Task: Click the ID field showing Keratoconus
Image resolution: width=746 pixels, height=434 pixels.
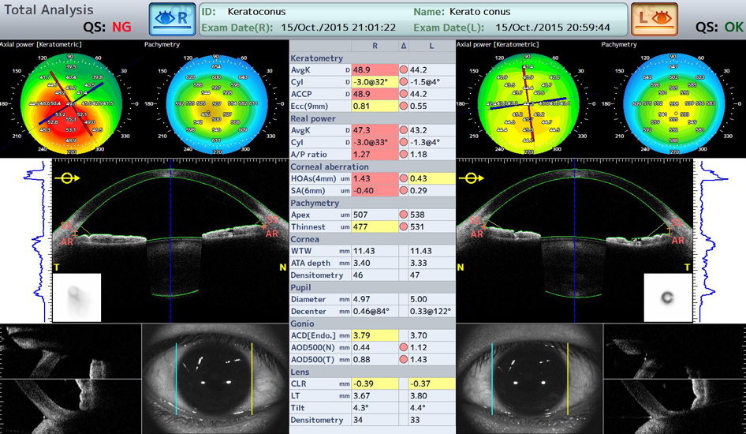Action: 256,12
